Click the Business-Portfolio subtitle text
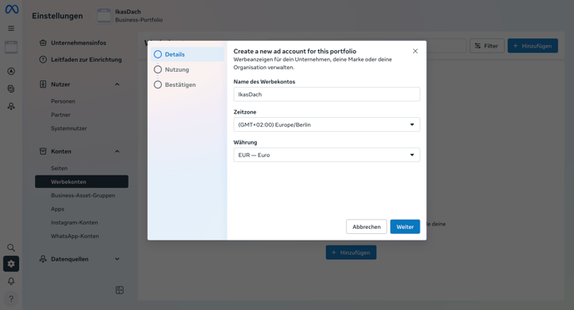Image resolution: width=574 pixels, height=310 pixels. tap(138, 20)
